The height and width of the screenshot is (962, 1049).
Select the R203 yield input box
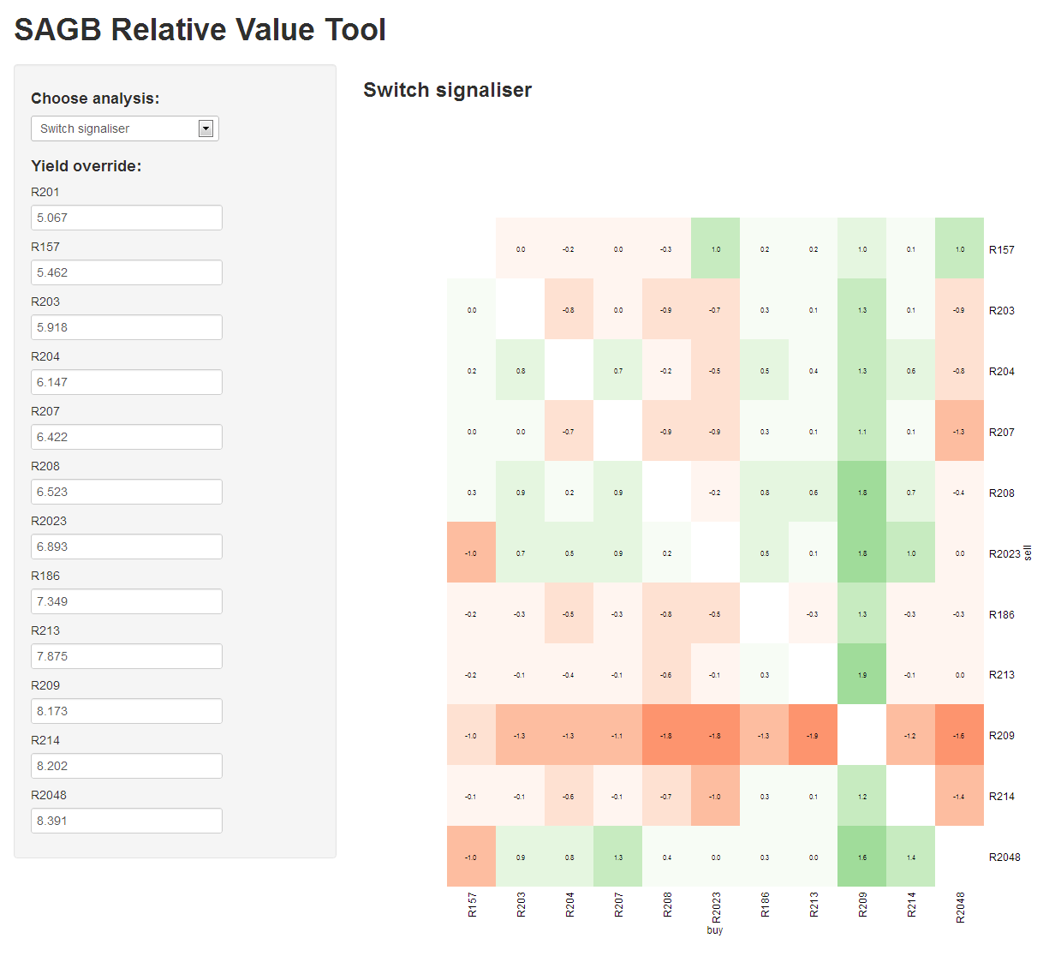(126, 327)
